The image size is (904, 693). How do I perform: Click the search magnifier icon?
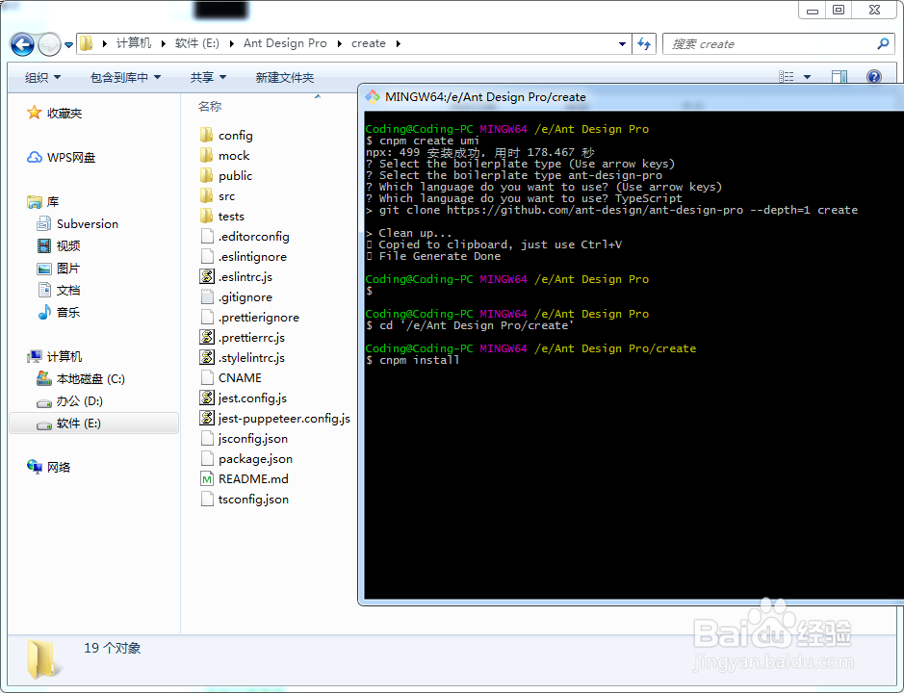coord(883,44)
